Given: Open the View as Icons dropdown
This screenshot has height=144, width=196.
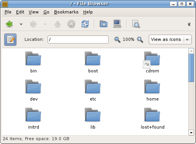Looking at the screenshot, I should tap(170, 39).
